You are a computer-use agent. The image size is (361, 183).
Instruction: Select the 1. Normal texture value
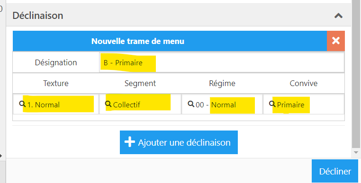tap(44, 105)
